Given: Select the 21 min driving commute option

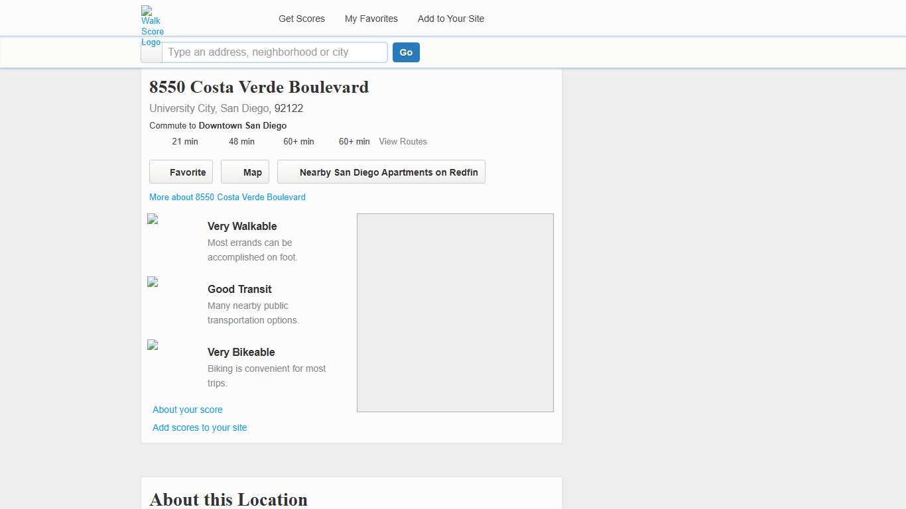Looking at the screenshot, I should (185, 141).
